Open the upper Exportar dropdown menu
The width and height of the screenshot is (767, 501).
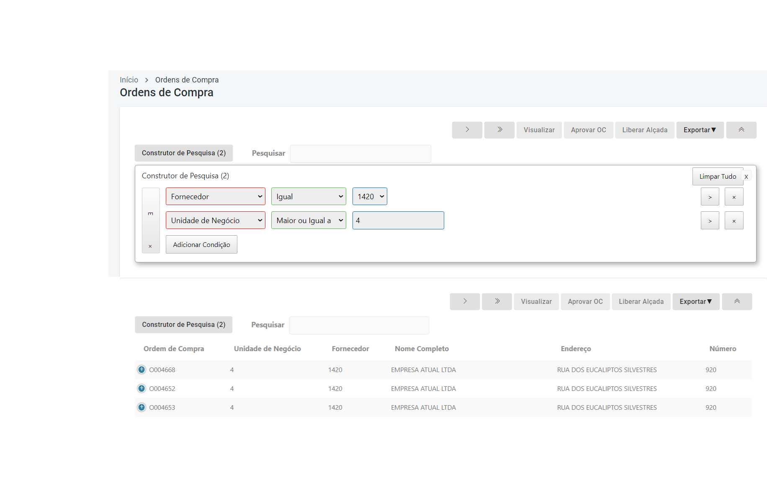700,130
